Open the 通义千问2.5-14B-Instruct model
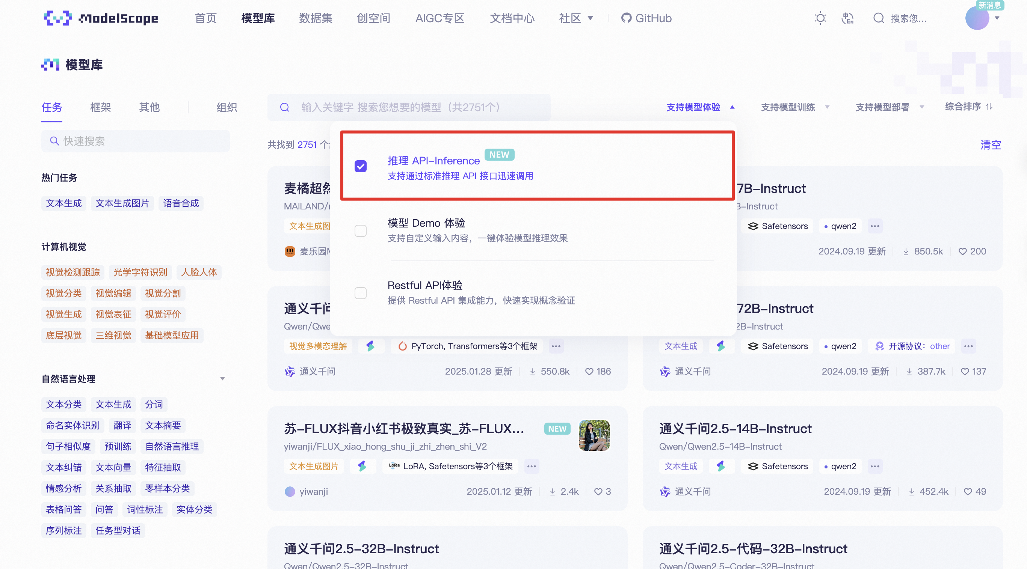The image size is (1027, 569). coord(735,429)
